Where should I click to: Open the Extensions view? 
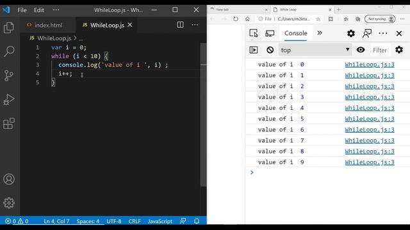click(x=9, y=123)
